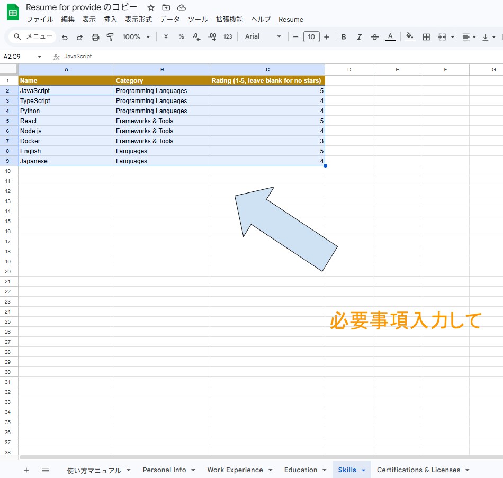The image size is (503, 478).
Task: Click the formula bar with JavaScript
Action: [282, 57]
